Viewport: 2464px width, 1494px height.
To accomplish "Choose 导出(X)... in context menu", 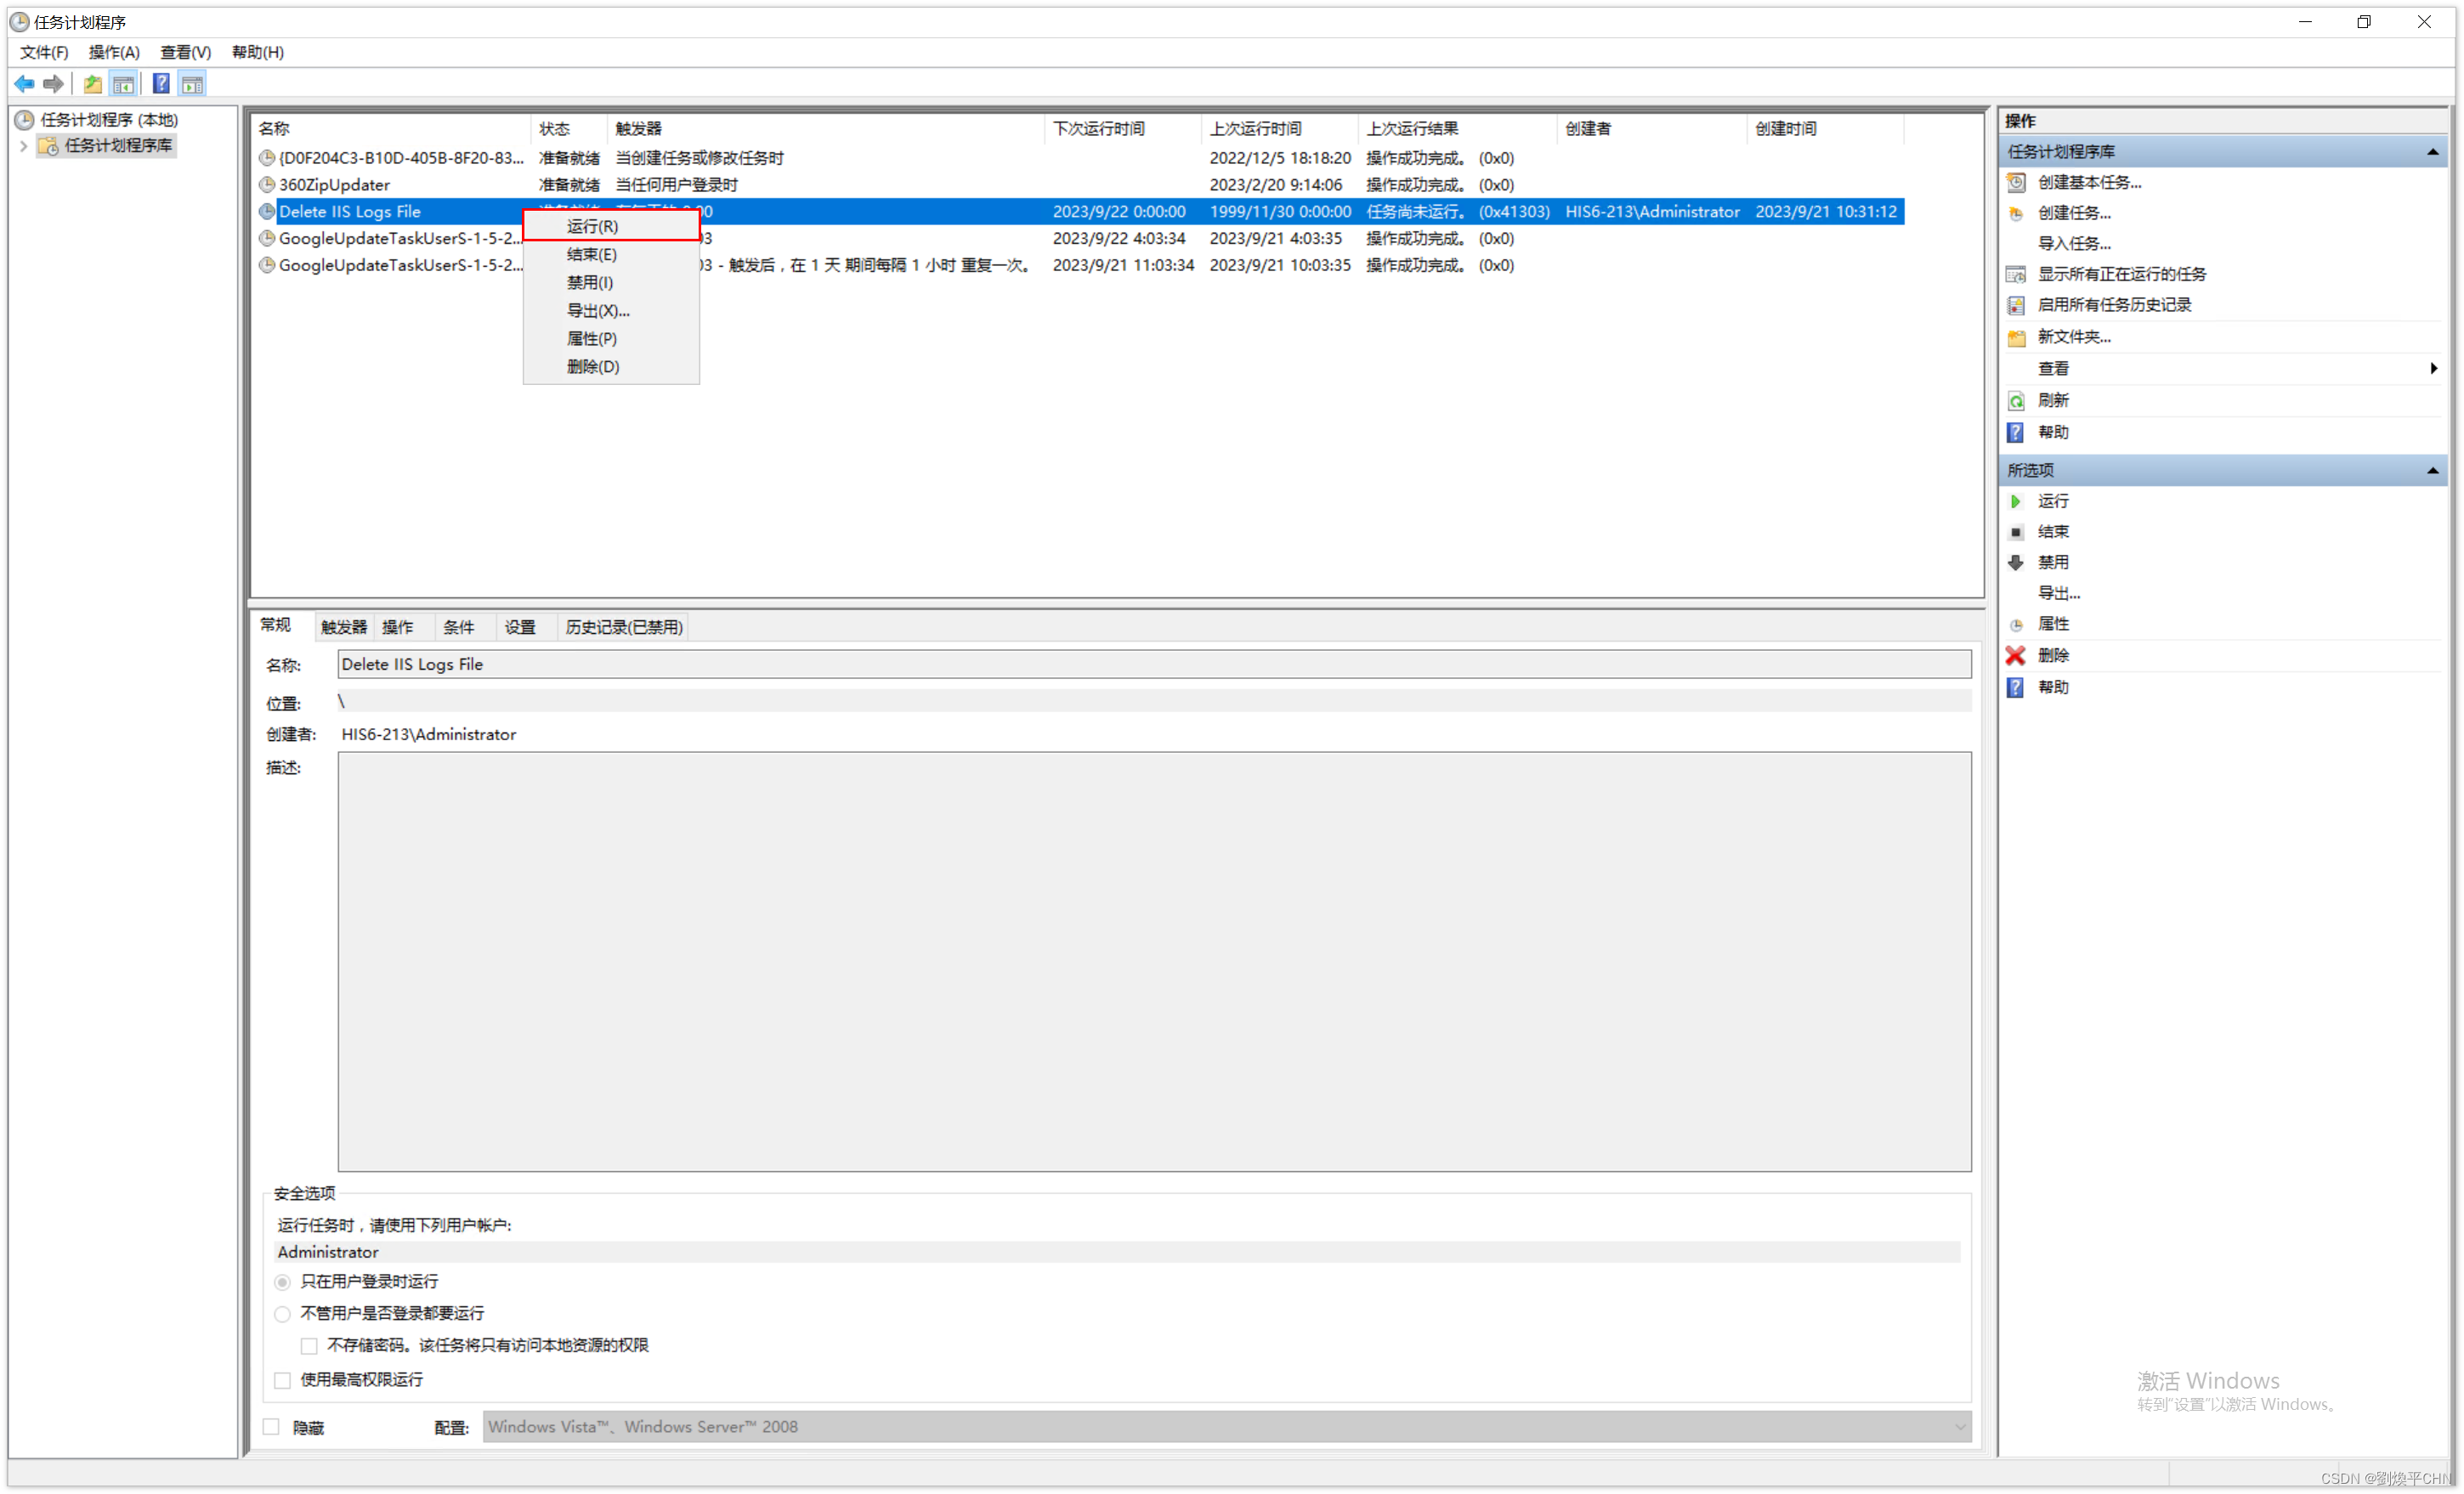I will pyautogui.click(x=611, y=311).
